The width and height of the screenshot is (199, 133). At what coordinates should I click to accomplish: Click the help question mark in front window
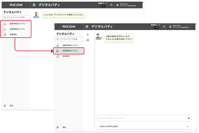coord(164,27)
